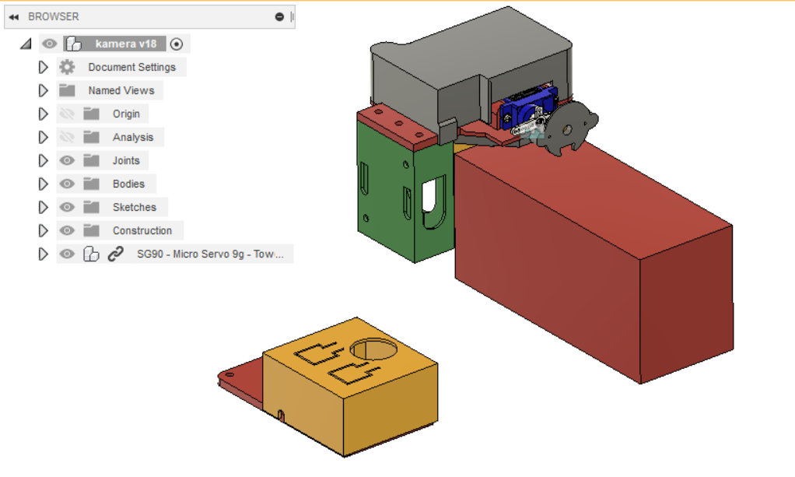Show the hidden Origin folder
The image size is (795, 477).
[67, 114]
